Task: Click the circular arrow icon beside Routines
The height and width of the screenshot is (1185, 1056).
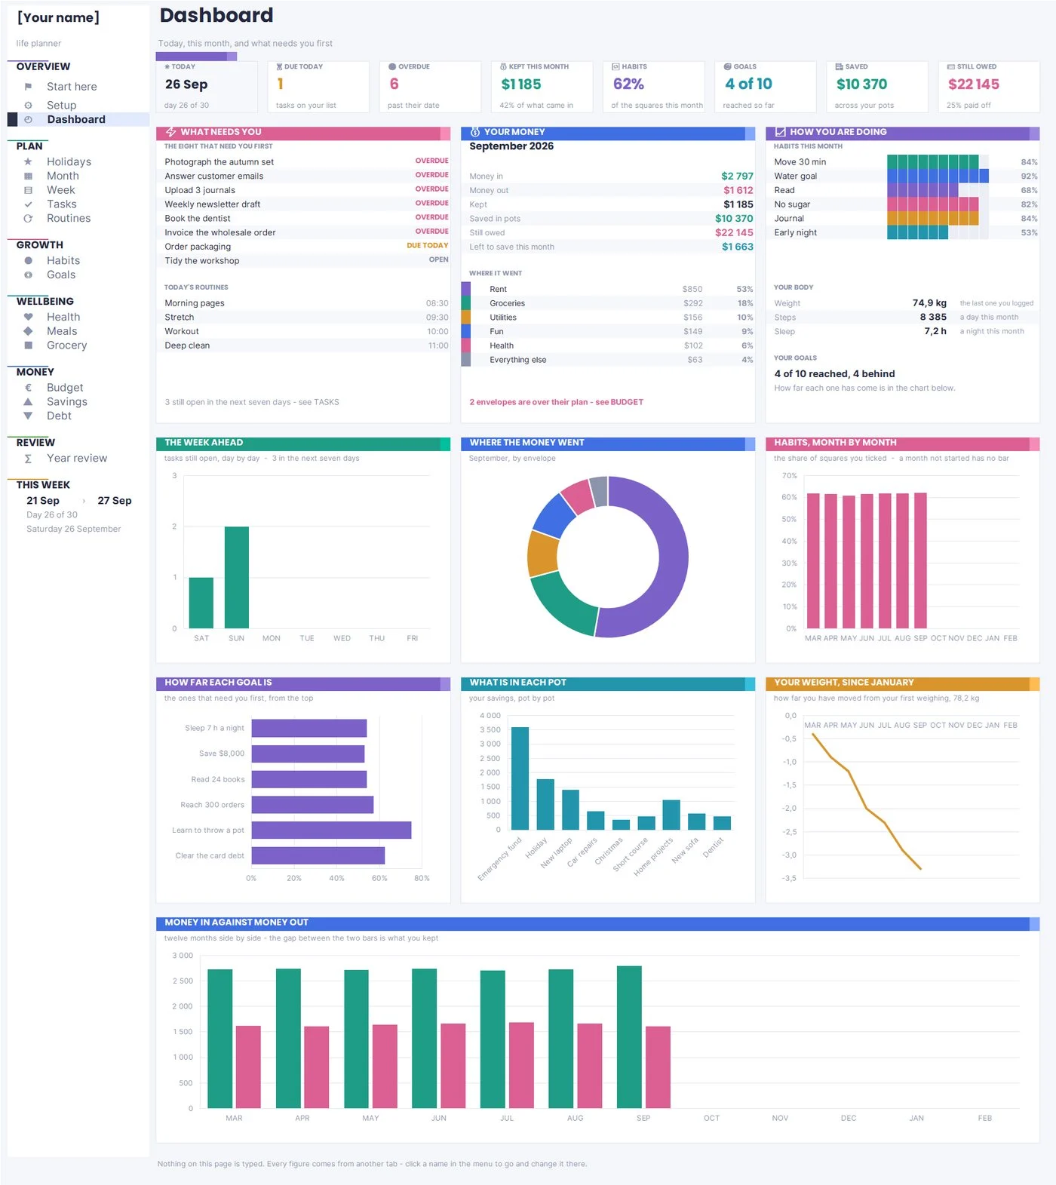Action: (28, 219)
